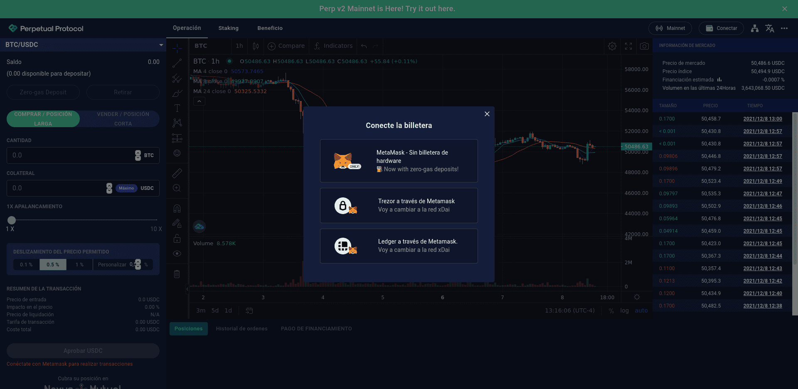
Task: Undo the last chart action
Action: 364,46
